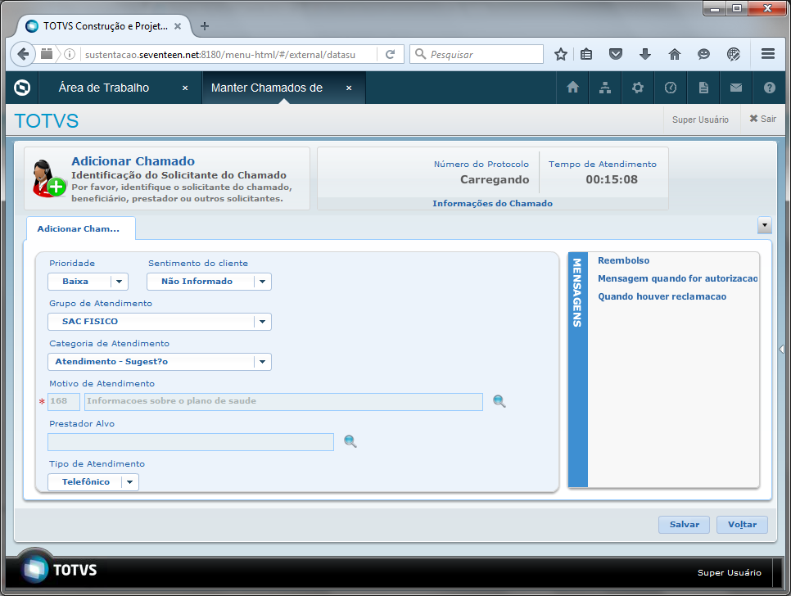
Task: Click the Adicionar Chamado operator avatar icon
Action: (x=48, y=178)
